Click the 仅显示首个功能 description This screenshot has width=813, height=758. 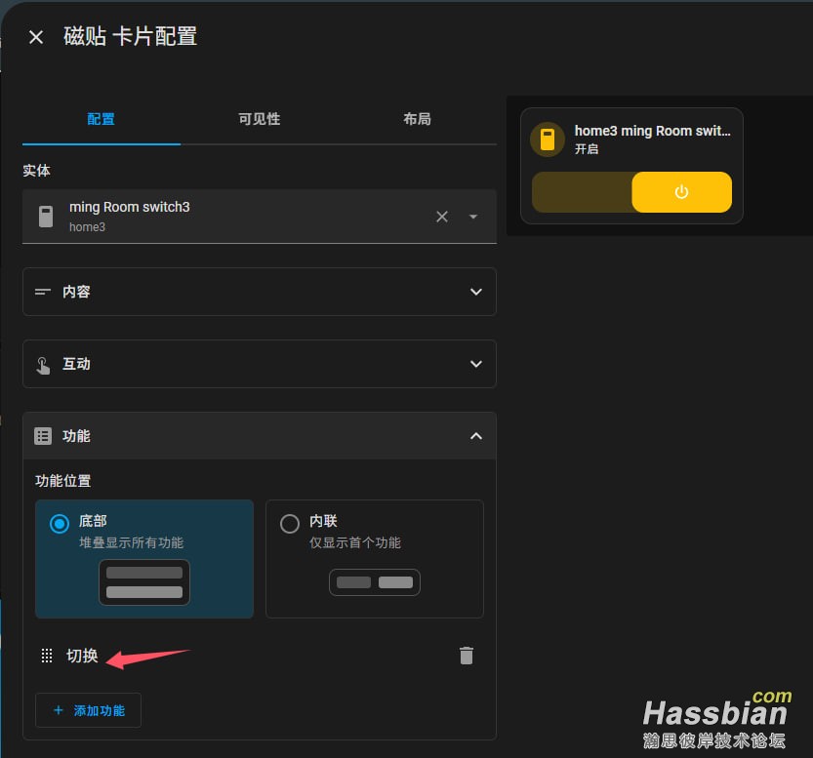354,542
